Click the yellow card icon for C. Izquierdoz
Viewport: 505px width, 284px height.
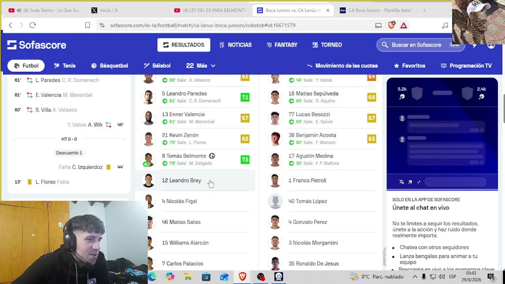point(108,167)
